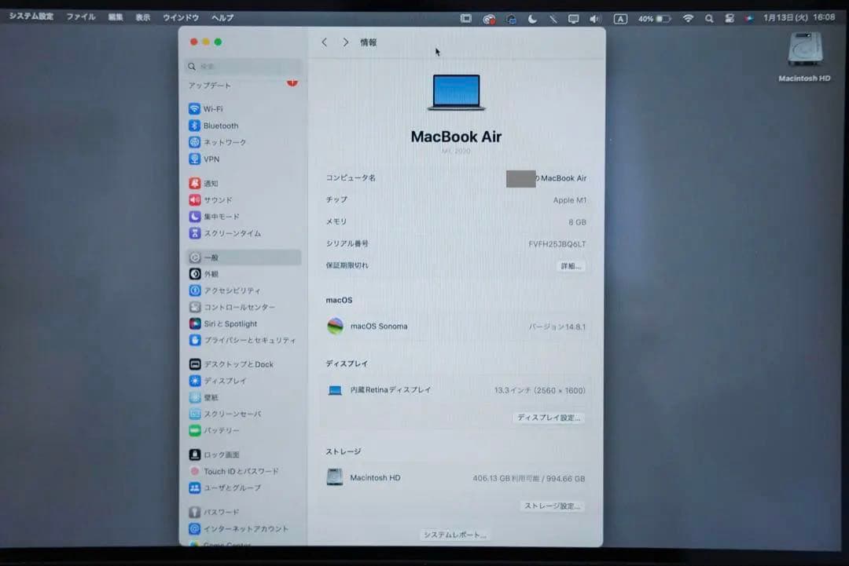Click the Apple M1 chip value

pyautogui.click(x=570, y=200)
